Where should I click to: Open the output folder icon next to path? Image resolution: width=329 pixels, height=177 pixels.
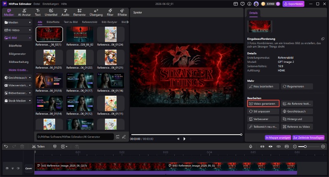[118, 137]
